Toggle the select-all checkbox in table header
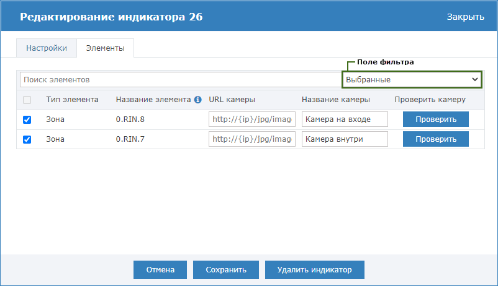 (x=27, y=100)
